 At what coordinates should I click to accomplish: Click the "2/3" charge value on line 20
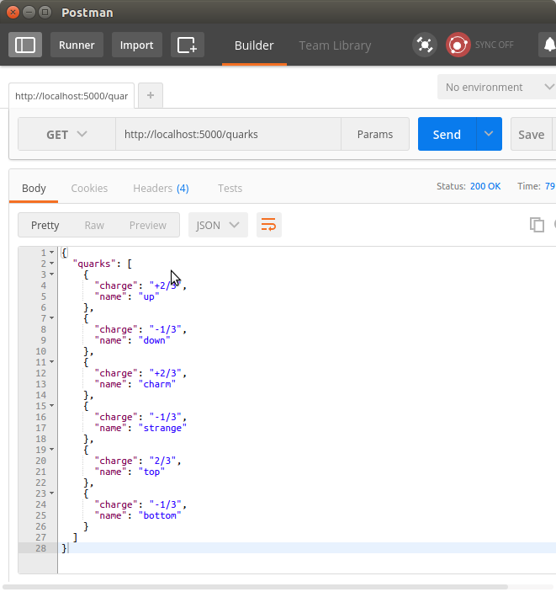[x=163, y=461]
